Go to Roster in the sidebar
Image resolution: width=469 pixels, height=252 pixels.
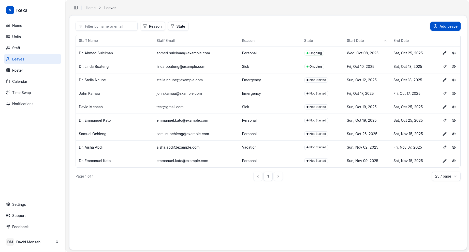18,70
